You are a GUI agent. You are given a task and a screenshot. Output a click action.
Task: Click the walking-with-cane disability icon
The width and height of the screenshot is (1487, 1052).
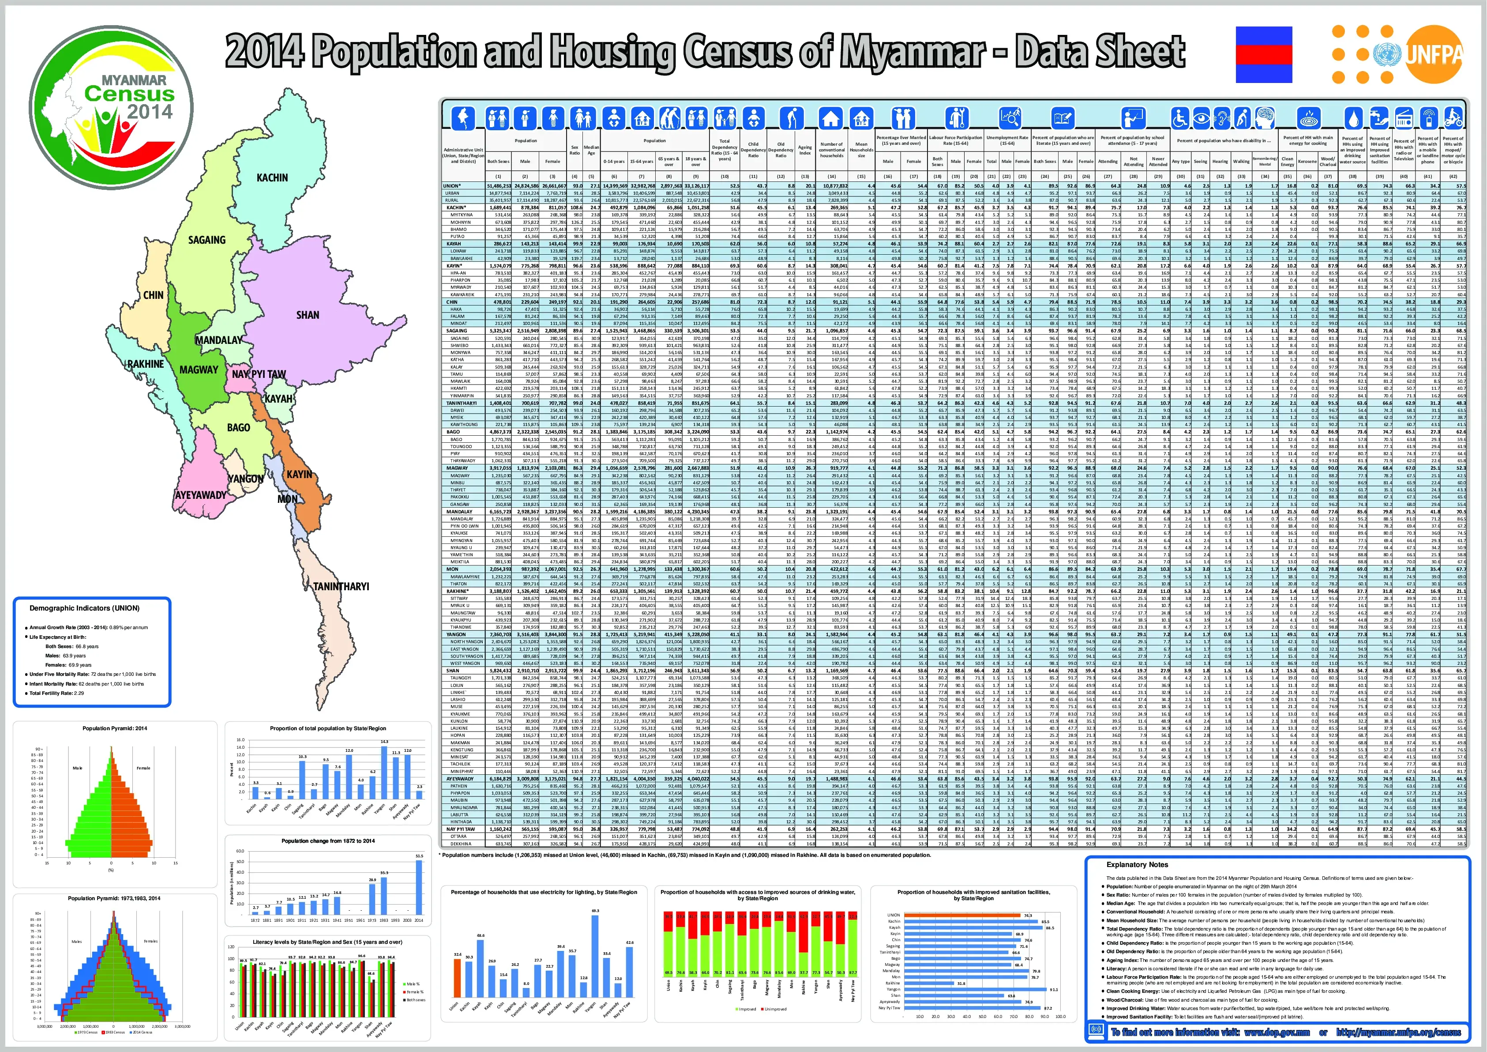1242,118
